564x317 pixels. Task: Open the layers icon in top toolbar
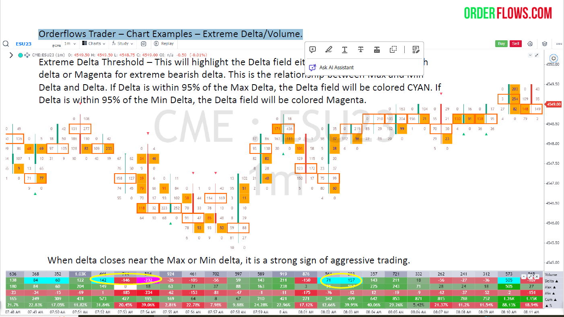pos(545,44)
